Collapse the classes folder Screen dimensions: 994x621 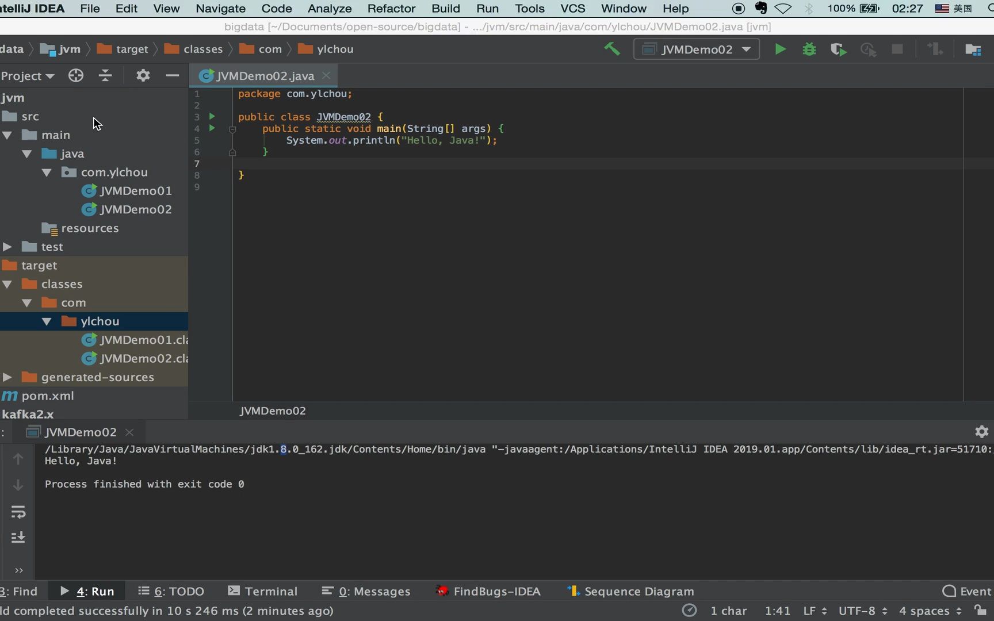(7, 284)
